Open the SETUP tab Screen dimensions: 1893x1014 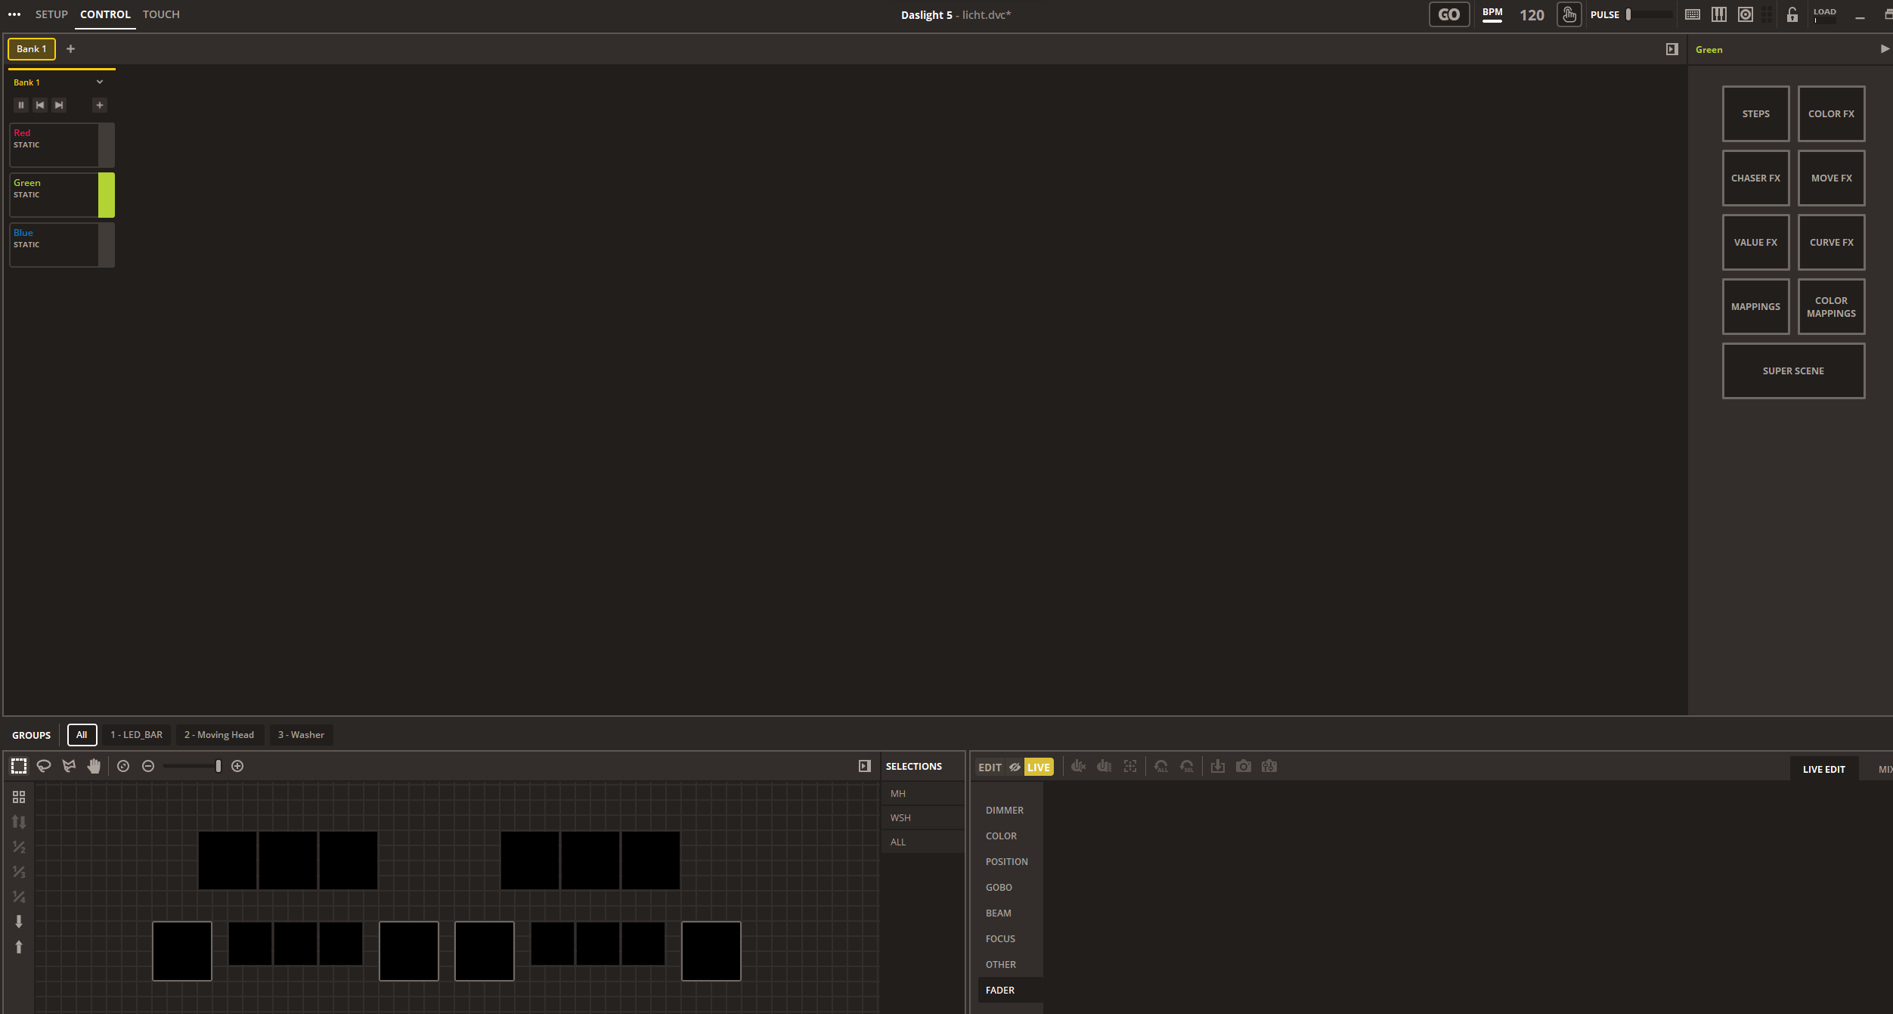click(51, 14)
